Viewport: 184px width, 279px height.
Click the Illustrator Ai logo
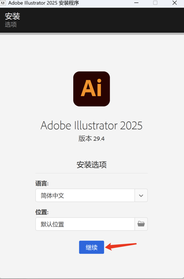(91, 89)
